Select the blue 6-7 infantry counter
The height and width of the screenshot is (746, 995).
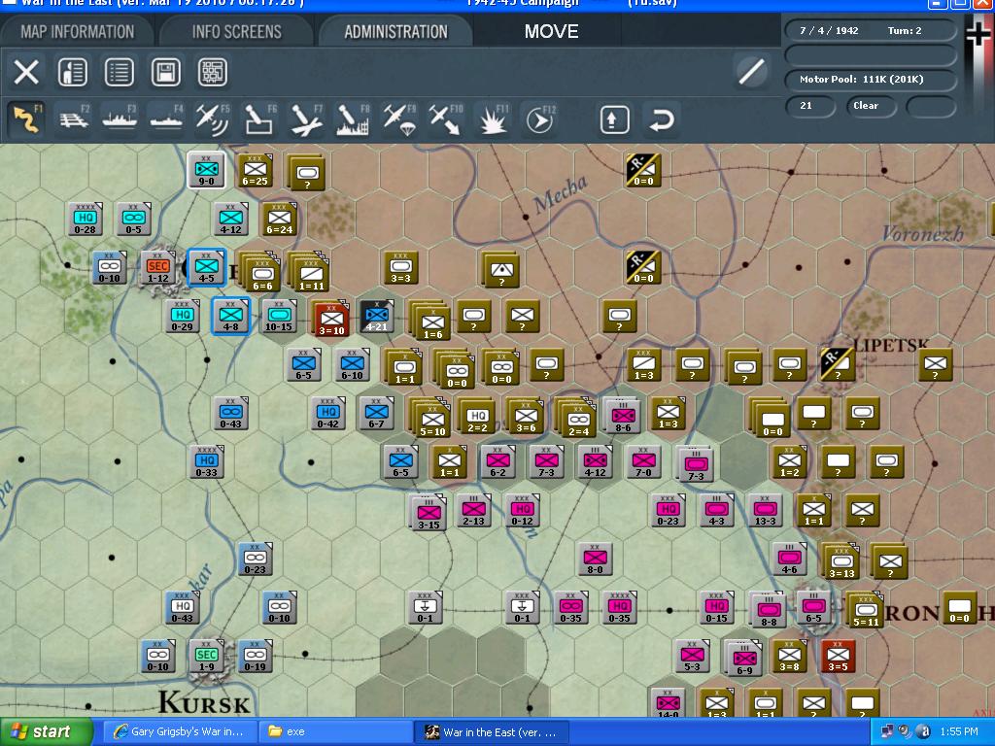click(376, 412)
